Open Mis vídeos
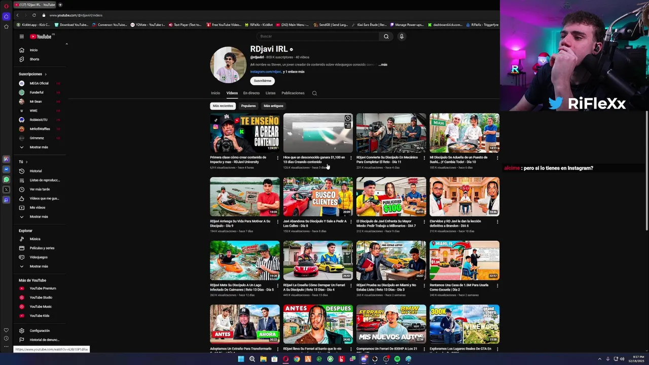 tap(37, 208)
